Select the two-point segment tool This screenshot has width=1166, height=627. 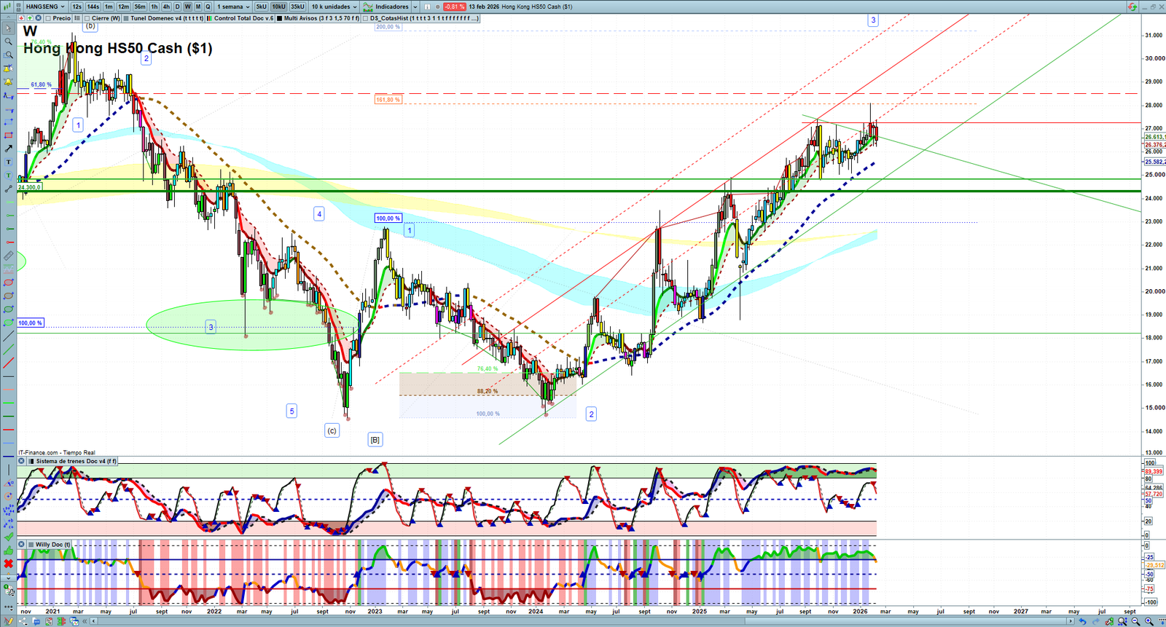pyautogui.click(x=9, y=189)
